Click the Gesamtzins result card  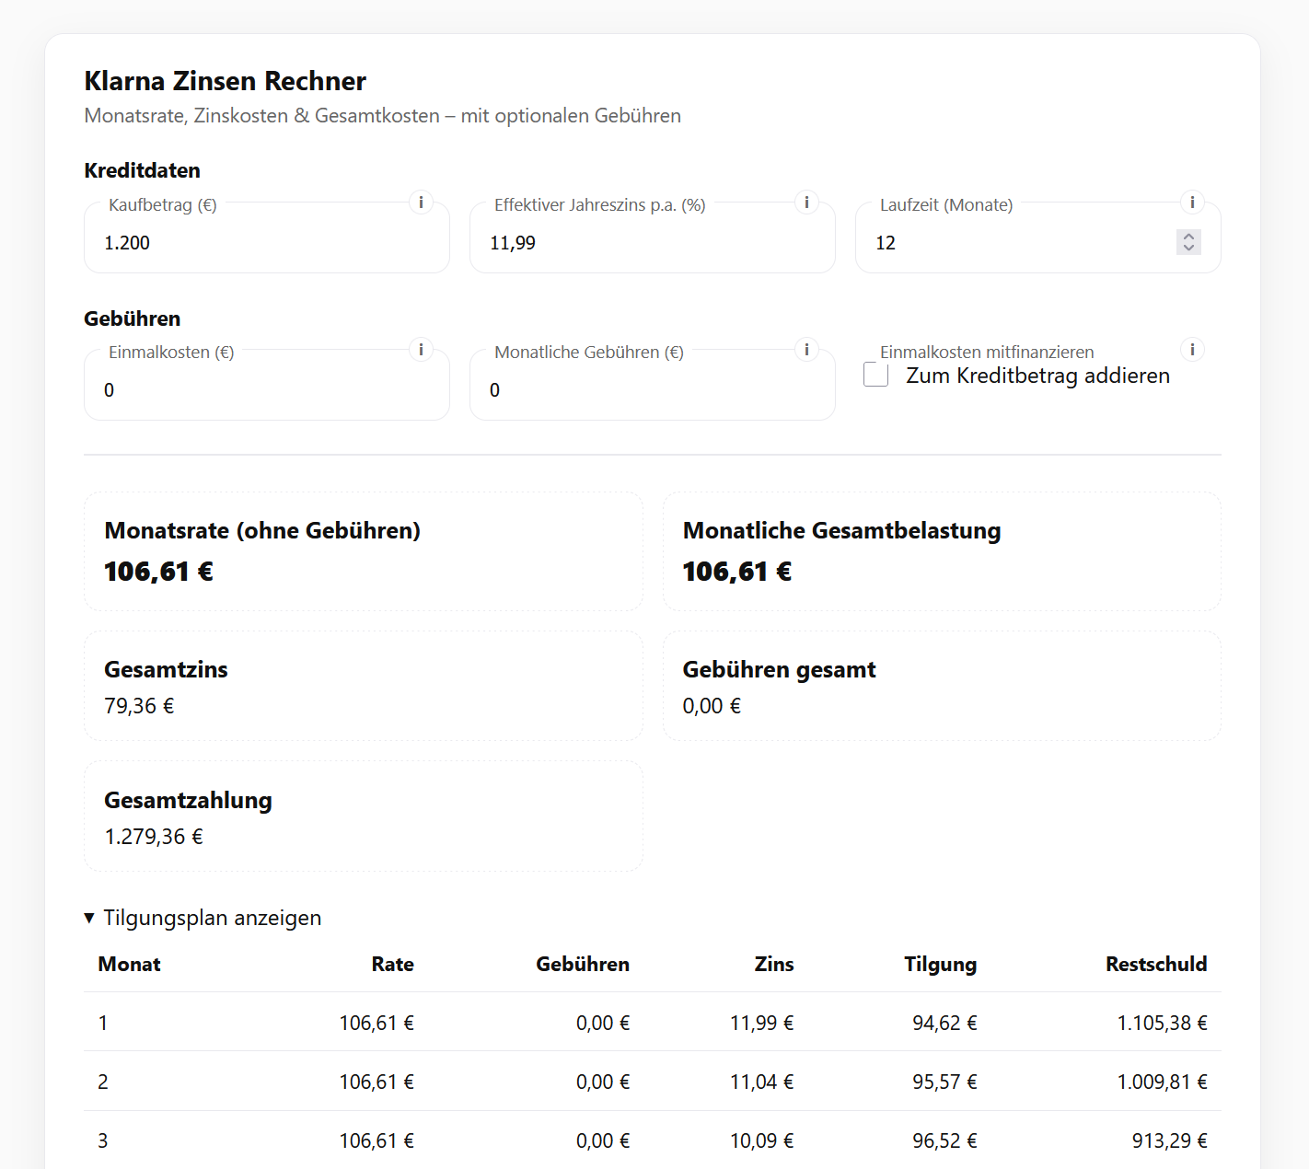[364, 685]
